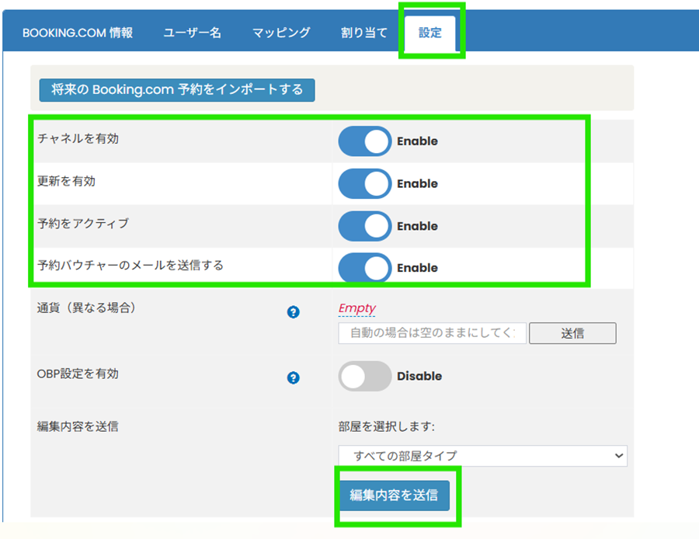Click the 予約をアクティブ label text
The image size is (699, 539).
[x=83, y=224]
